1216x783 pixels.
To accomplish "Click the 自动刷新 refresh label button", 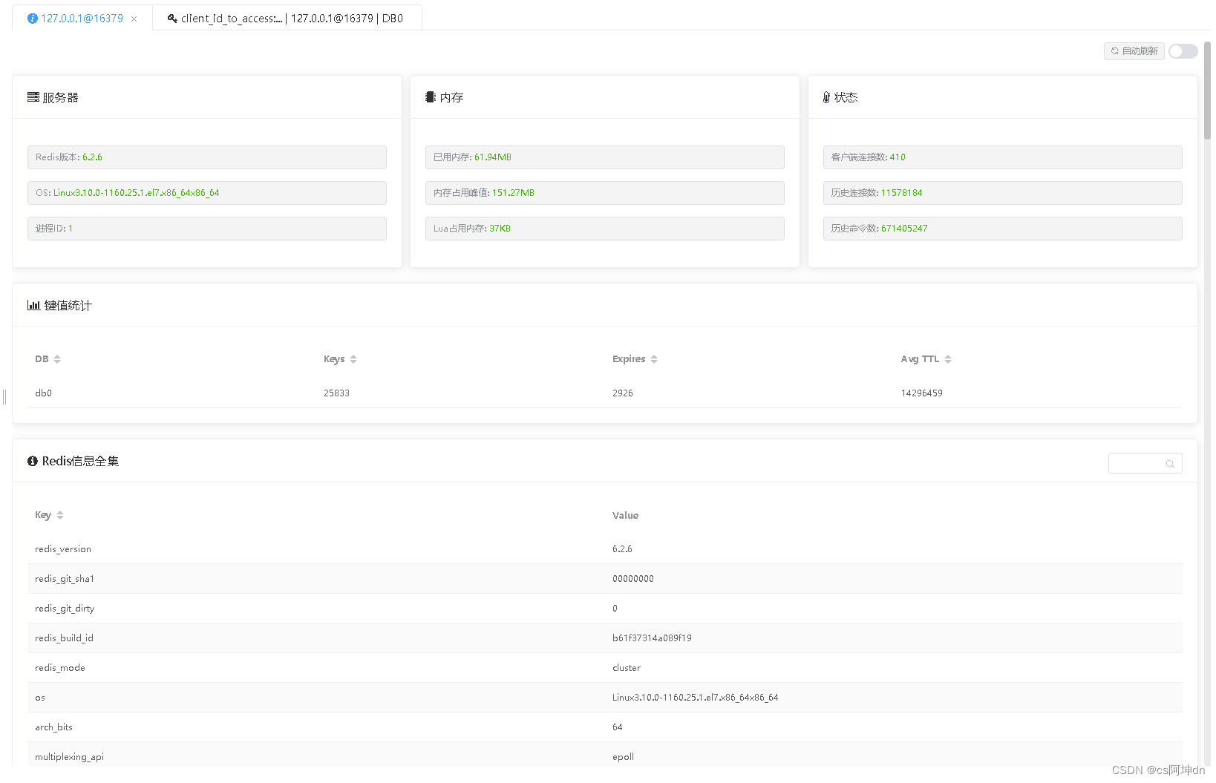I will point(1134,51).
